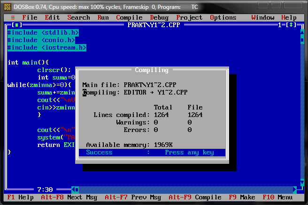Click the 'Lines compiled' total value 1264
The width and height of the screenshot is (308, 205).
click(161, 115)
